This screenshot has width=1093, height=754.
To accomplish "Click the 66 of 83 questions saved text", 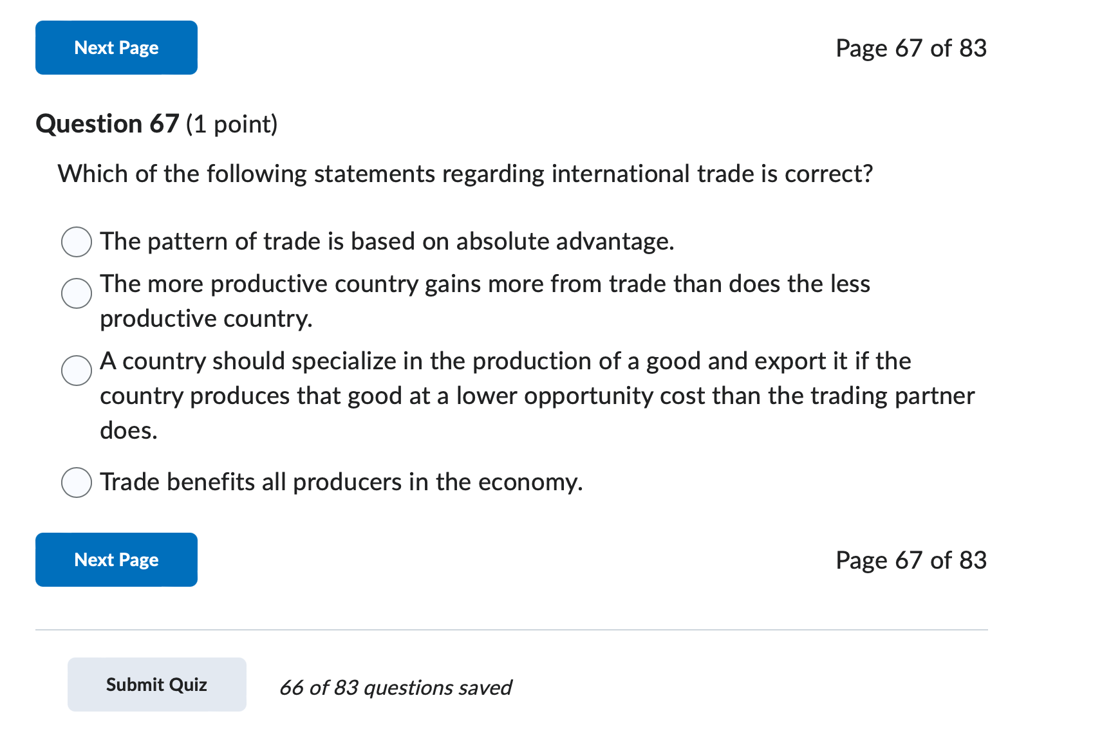I will pos(395,687).
